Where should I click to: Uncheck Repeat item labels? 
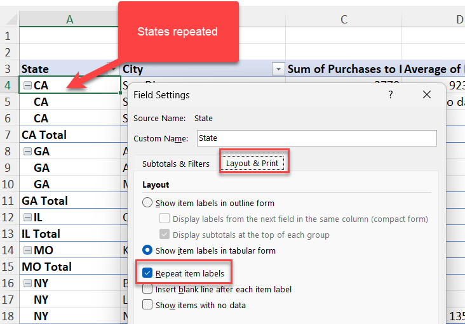147,273
